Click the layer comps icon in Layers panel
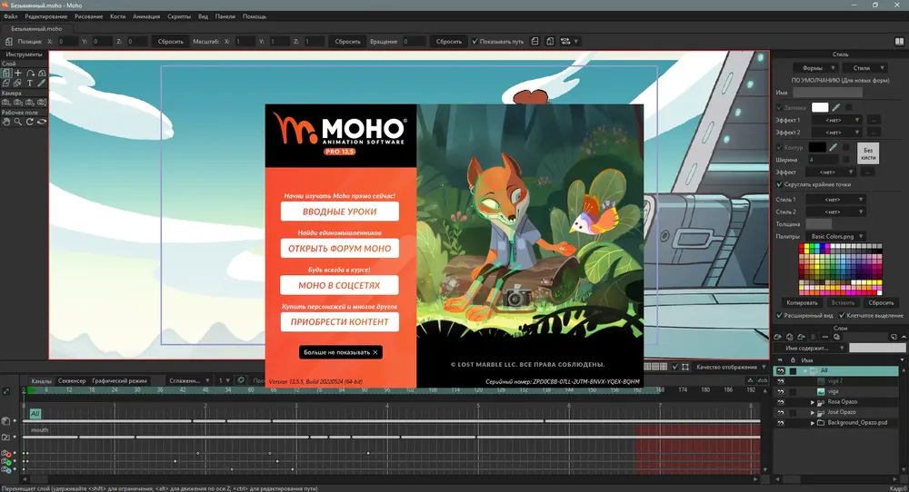This screenshot has height=492, width=909. click(x=836, y=336)
